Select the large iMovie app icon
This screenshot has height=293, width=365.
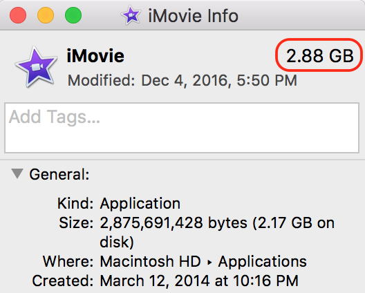pyautogui.click(x=36, y=67)
